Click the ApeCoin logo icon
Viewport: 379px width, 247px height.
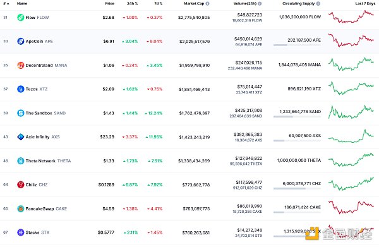(x=21, y=41)
